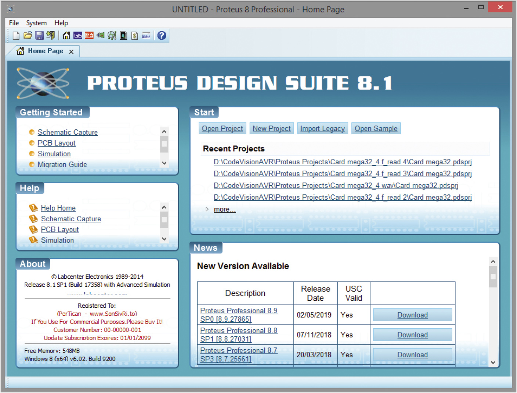517x393 pixels.
Task: Open the Source Code toolbar icon
Action: click(x=146, y=36)
